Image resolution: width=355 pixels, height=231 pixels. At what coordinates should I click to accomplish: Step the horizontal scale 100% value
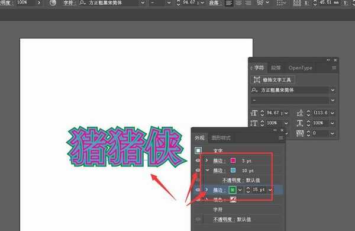click(308, 123)
